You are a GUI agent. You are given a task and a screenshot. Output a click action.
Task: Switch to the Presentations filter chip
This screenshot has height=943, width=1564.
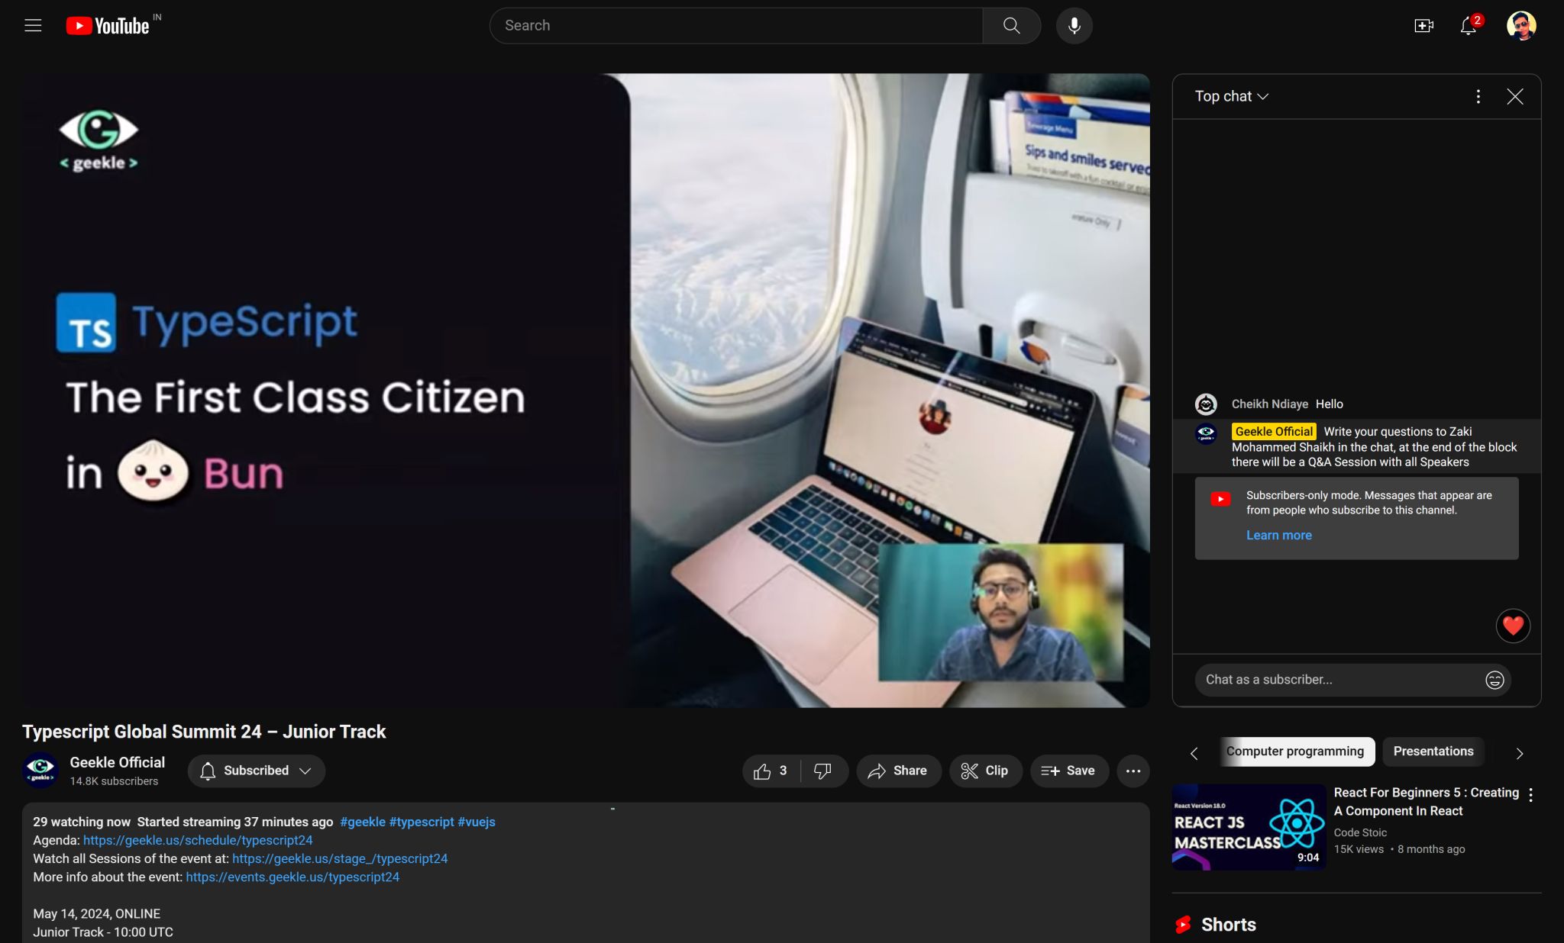click(x=1433, y=752)
